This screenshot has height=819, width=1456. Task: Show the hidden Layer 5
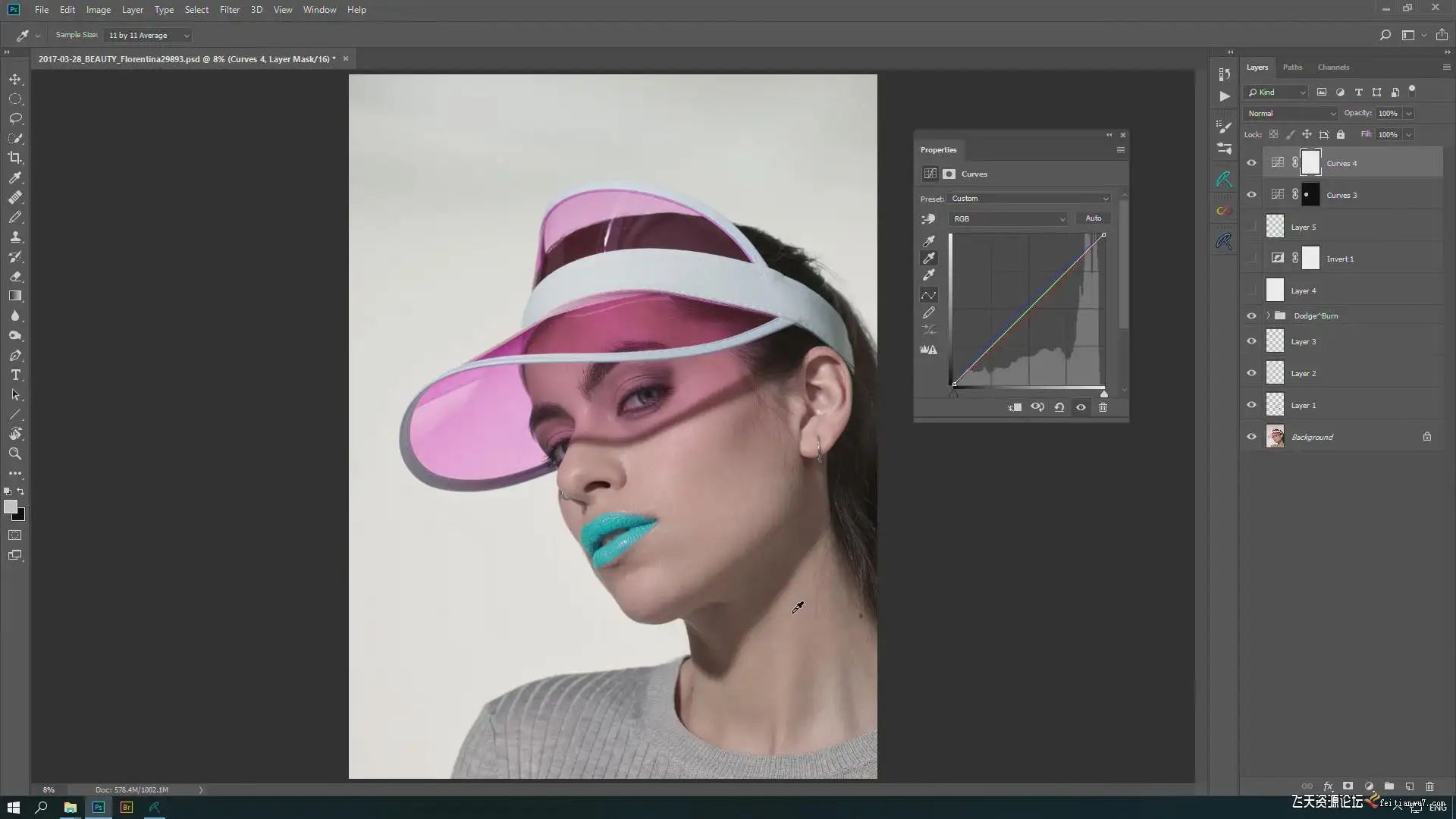[x=1251, y=227]
